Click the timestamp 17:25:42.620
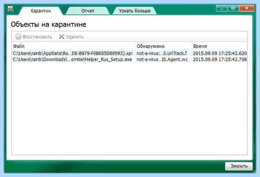 pos(220,53)
